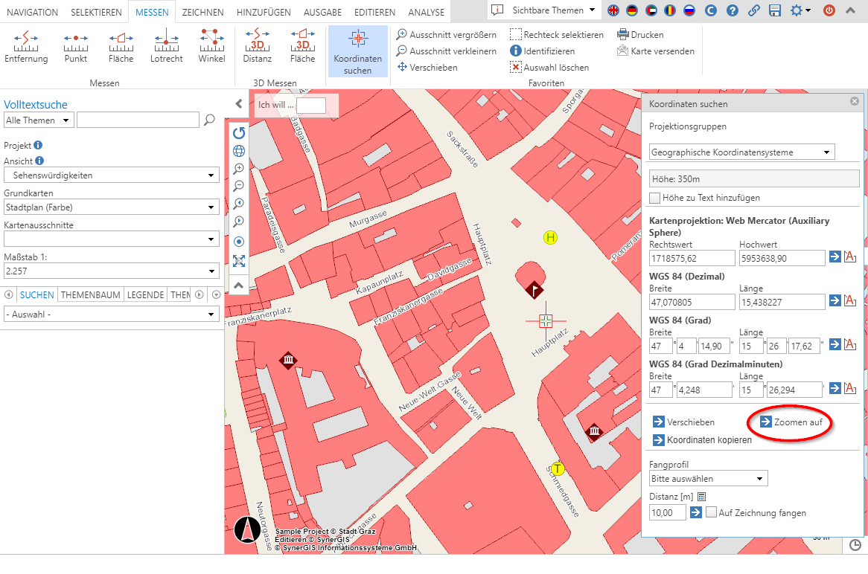
Task: Open the Projektionsgruppen dropdown
Action: [753, 151]
